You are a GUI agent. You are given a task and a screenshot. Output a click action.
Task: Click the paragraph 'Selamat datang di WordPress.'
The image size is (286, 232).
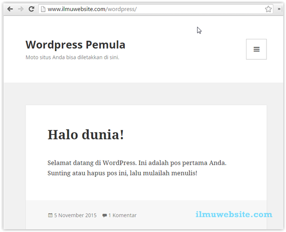(92, 163)
